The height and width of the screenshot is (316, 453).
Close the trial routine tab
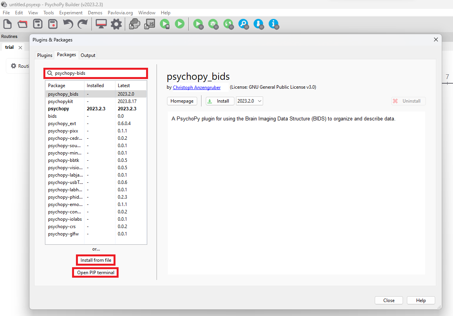click(20, 48)
